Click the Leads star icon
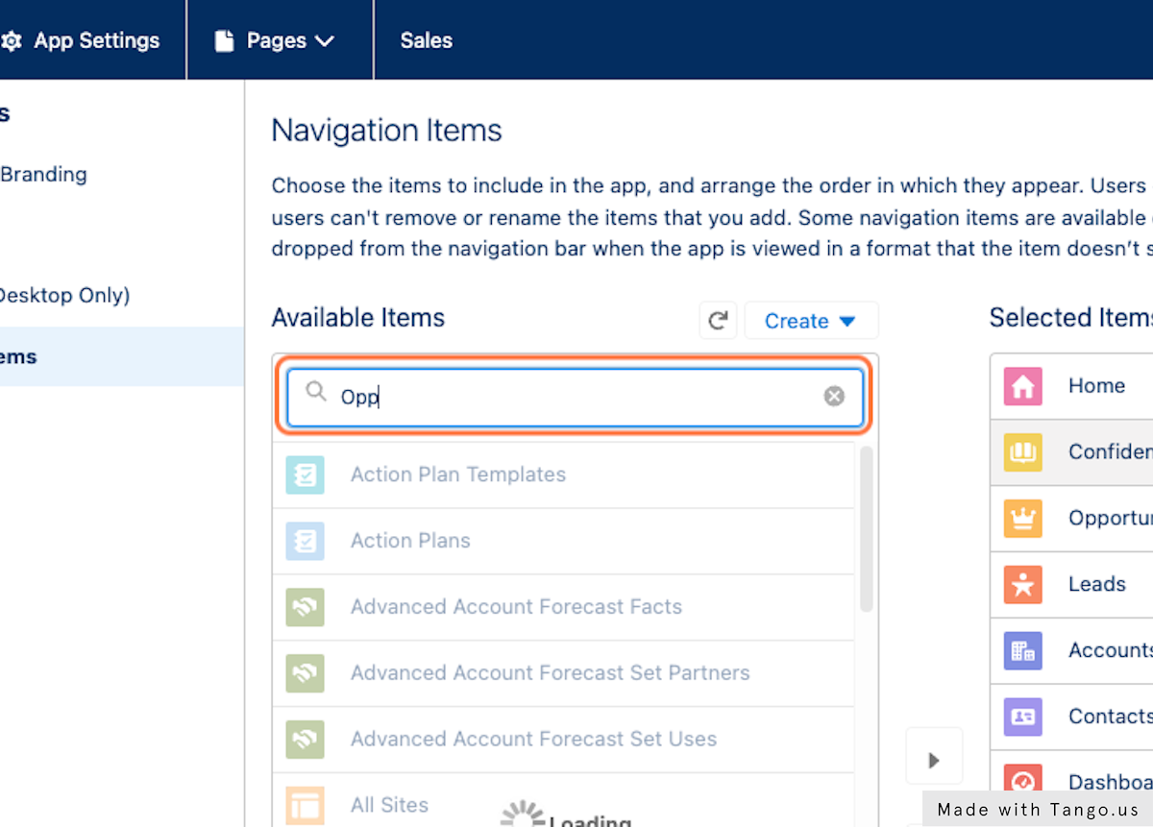The height and width of the screenshot is (827, 1153). coord(1022,584)
